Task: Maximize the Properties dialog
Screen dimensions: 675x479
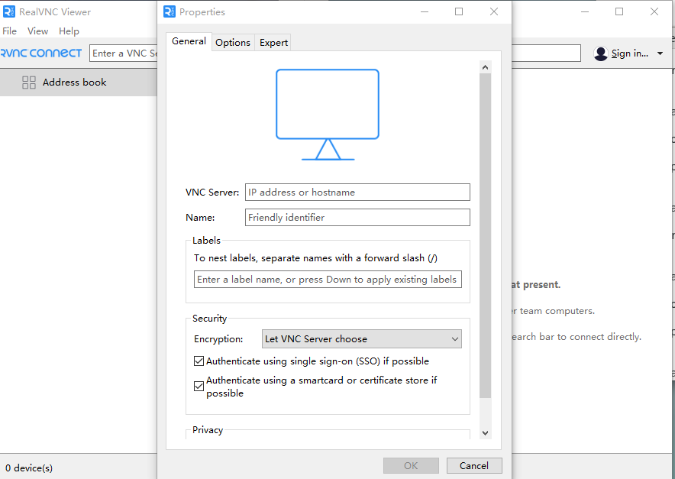Action: click(x=459, y=11)
